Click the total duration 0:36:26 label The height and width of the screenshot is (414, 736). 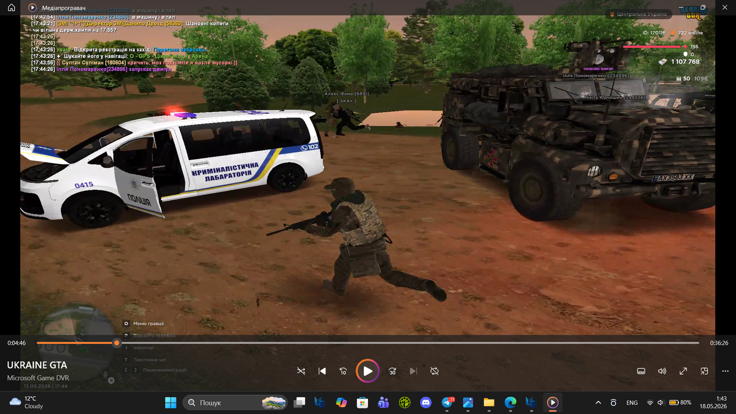tap(719, 343)
